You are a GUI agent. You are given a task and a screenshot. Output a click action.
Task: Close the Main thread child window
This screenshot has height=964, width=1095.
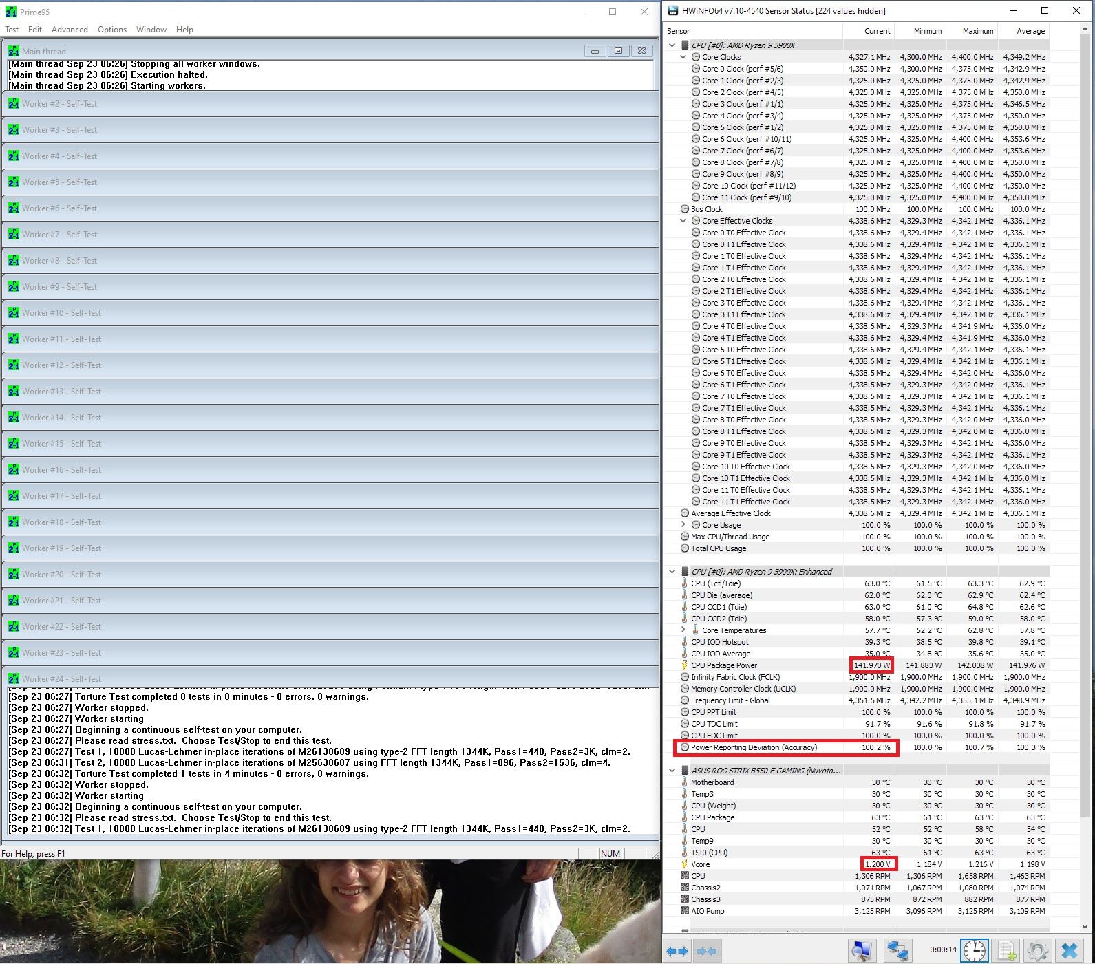pos(641,51)
